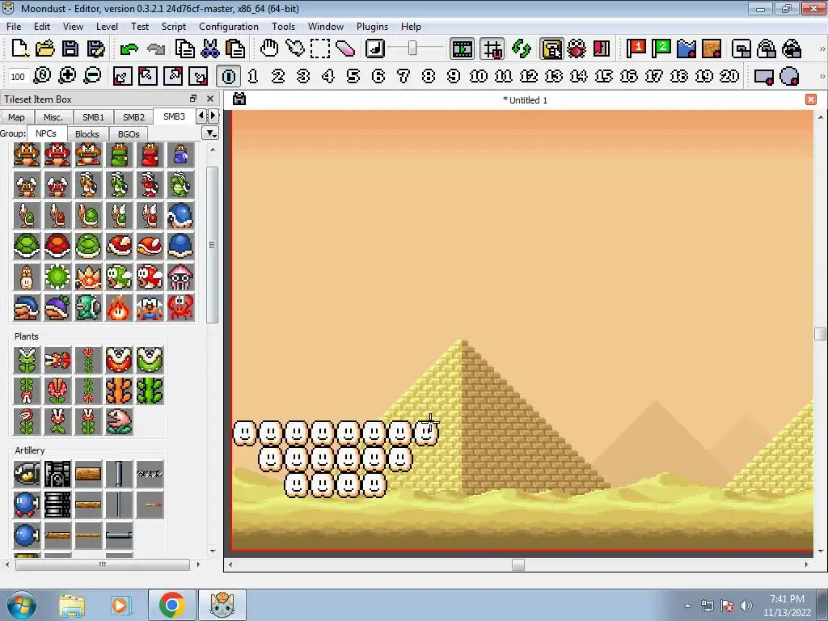Open the tileset group dropdown arrow
Screen dimensions: 828x621
pos(211,133)
